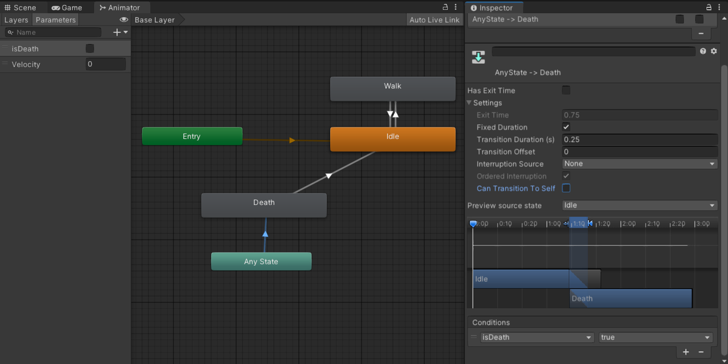Select the Idle state node
Image resolution: width=728 pixels, height=364 pixels.
393,139
